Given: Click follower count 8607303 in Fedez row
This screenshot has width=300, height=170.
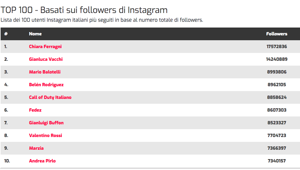Looking at the screenshot, I should pos(277,110).
